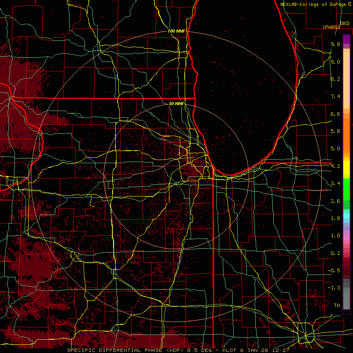Click the 8 JAN 26 date in caption
353x353 pixels.
[255, 350]
